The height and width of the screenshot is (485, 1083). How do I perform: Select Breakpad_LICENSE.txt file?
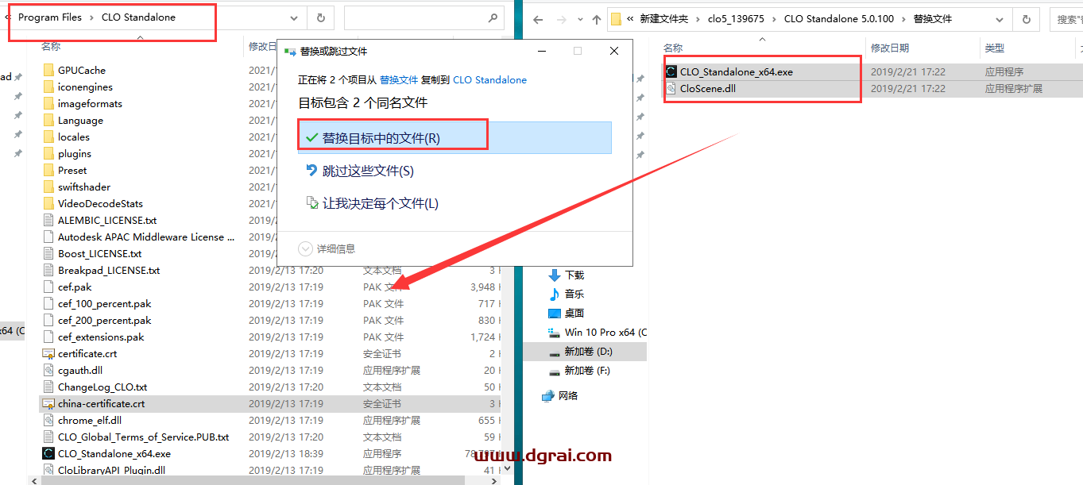tap(109, 270)
